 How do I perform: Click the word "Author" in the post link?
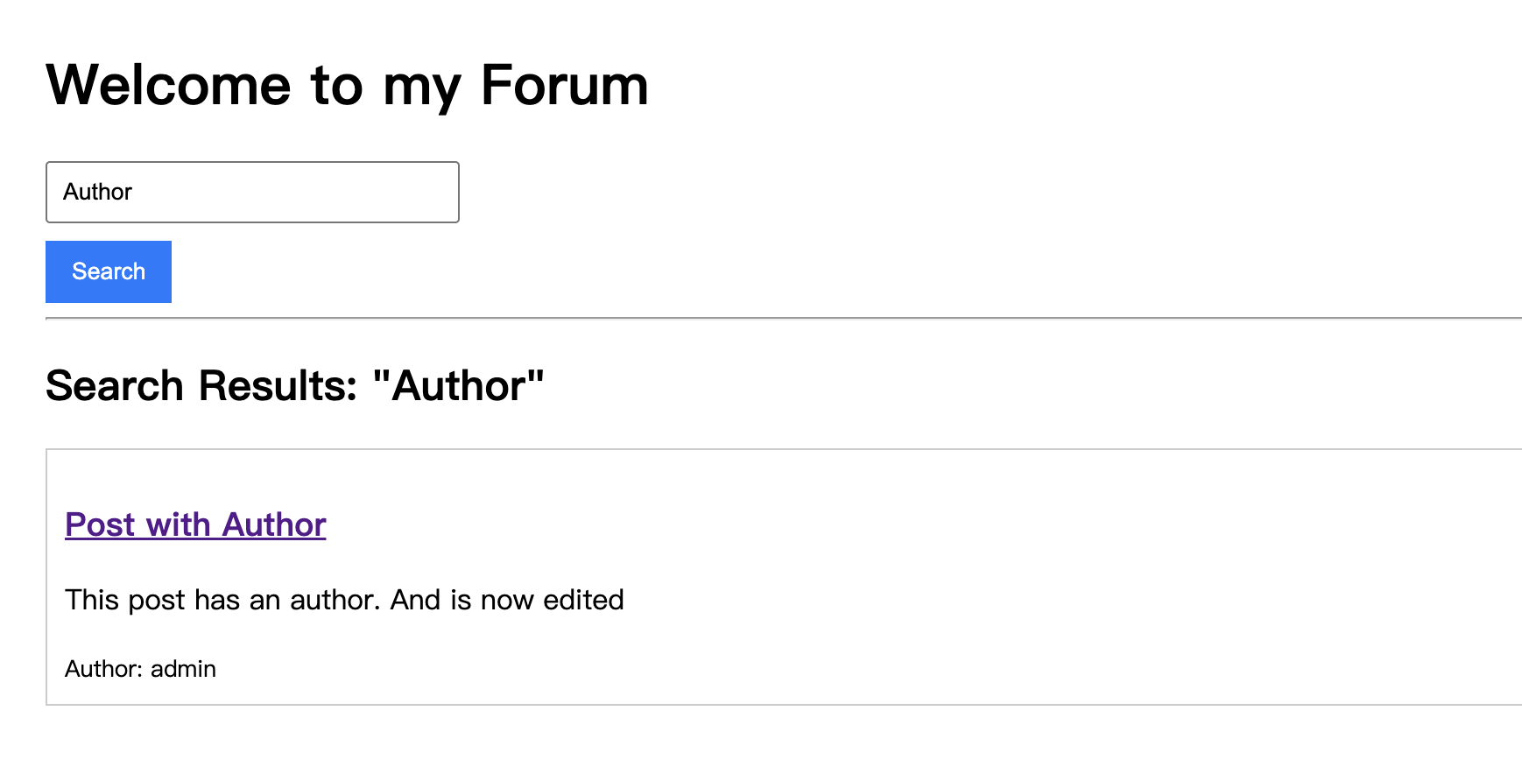tap(274, 524)
